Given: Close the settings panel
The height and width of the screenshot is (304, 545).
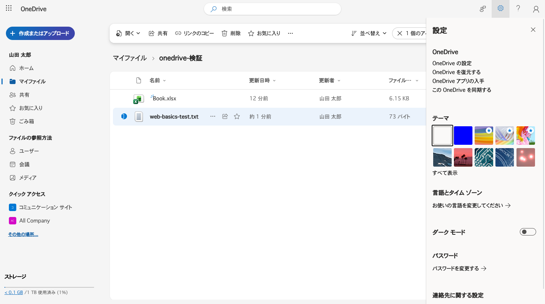Looking at the screenshot, I should (533, 30).
